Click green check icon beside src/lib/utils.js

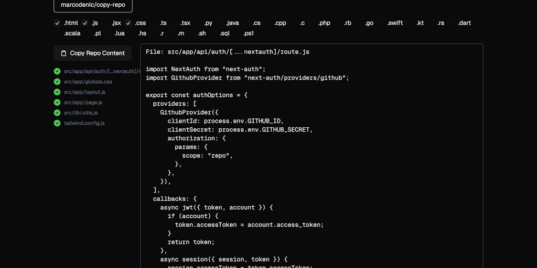click(x=57, y=113)
